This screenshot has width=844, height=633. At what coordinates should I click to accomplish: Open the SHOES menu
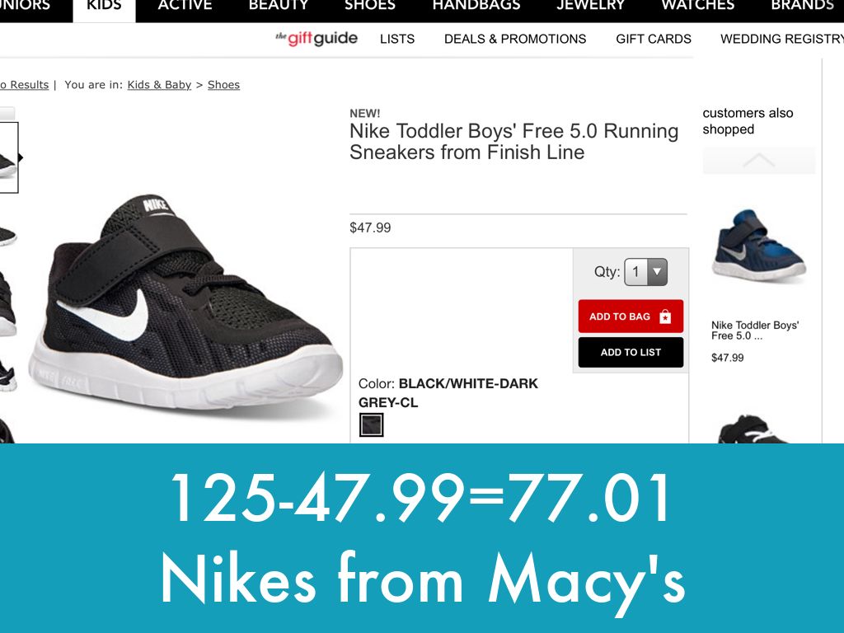coord(370,6)
